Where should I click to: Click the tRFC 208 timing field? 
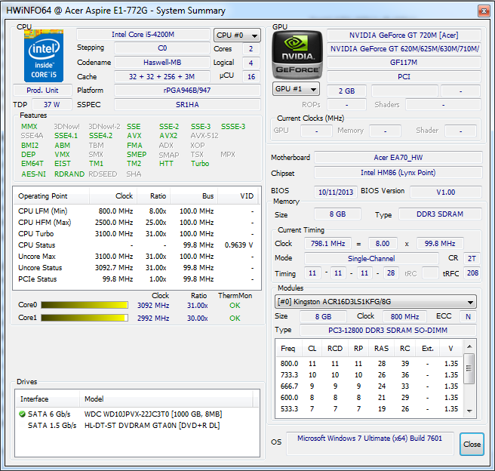(472, 273)
